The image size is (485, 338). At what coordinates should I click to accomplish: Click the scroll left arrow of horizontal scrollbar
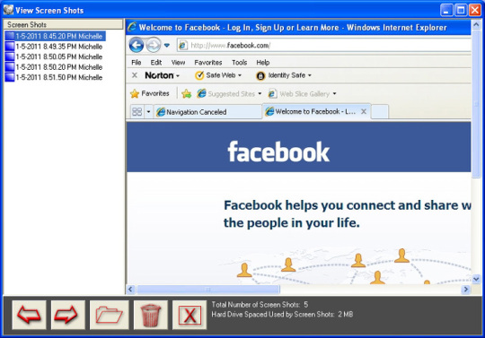point(130,290)
